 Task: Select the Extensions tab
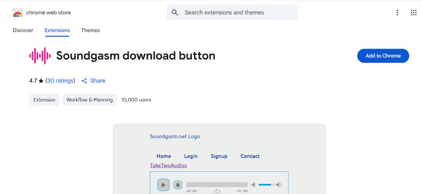(57, 31)
